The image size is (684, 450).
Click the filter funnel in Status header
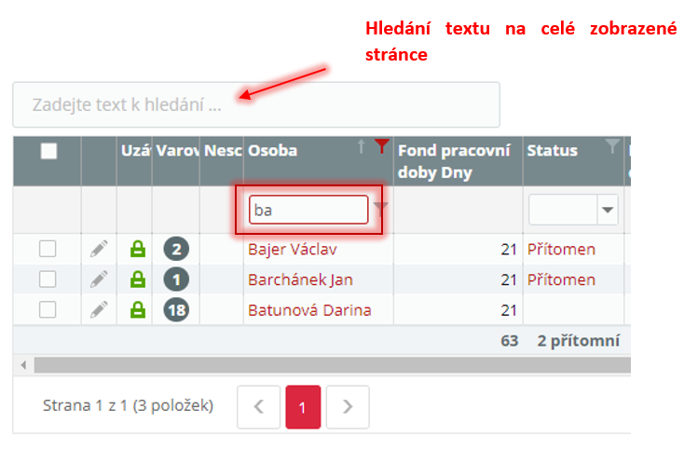[x=612, y=146]
